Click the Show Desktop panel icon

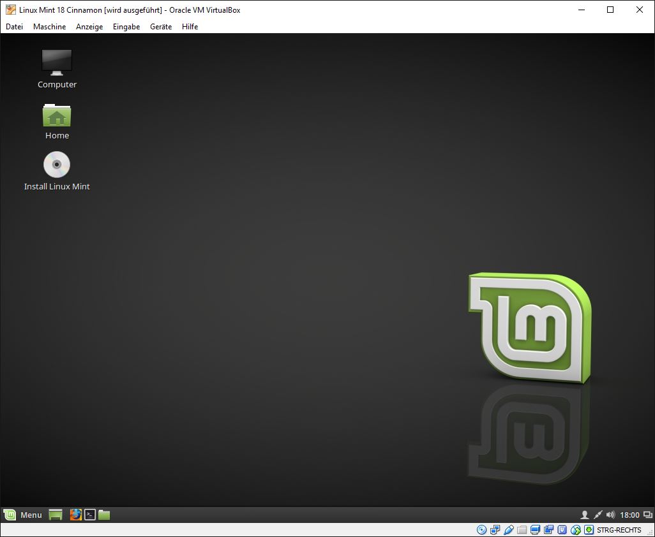(56, 515)
